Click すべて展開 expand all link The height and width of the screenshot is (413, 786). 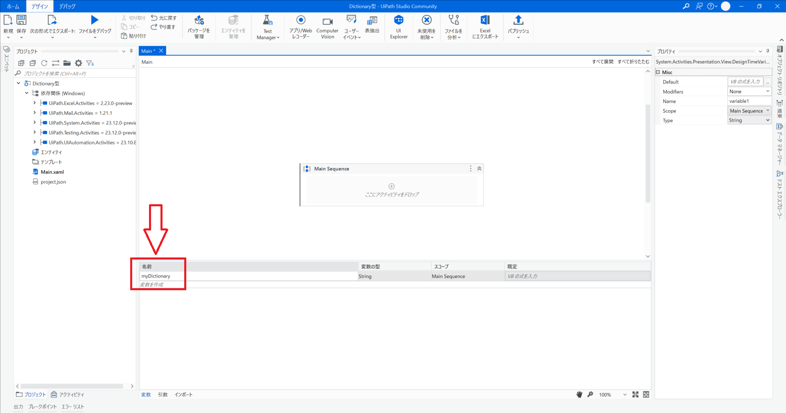pos(603,62)
